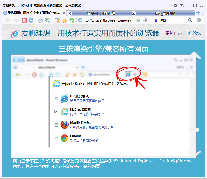Viewport: 207px width, 179px height.
Task: Click the 当前标签正在使用IE10标准渲染模式 header
Action: [x=95, y=84]
